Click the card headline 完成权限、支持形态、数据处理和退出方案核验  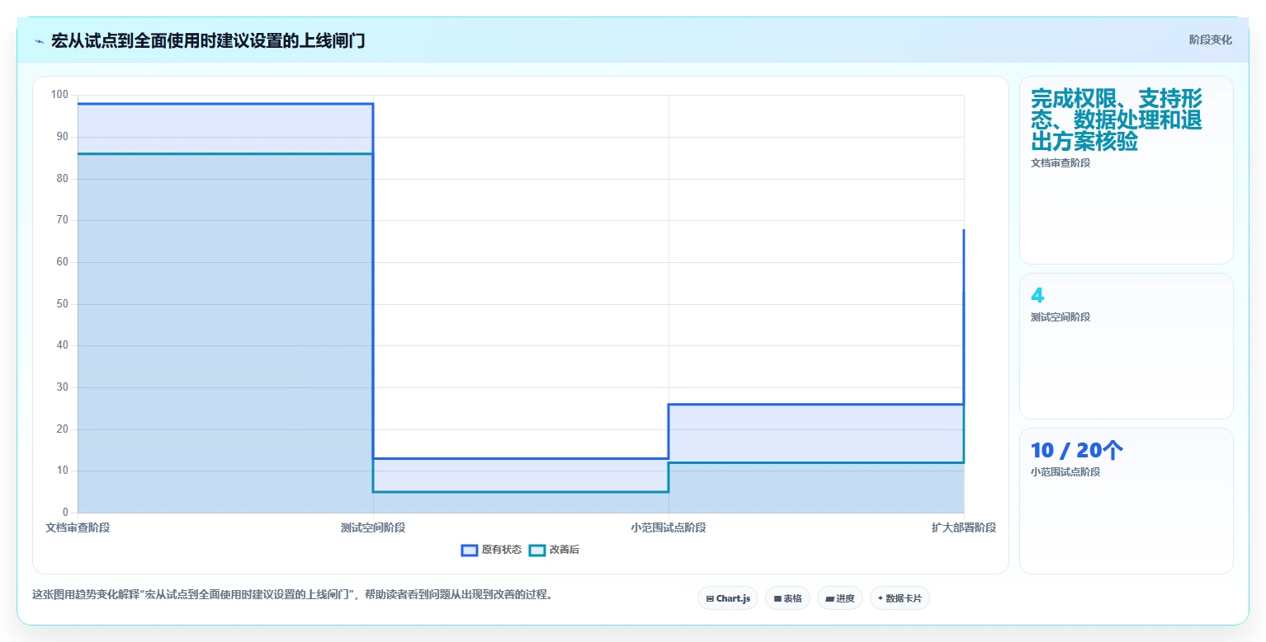[x=1117, y=120]
